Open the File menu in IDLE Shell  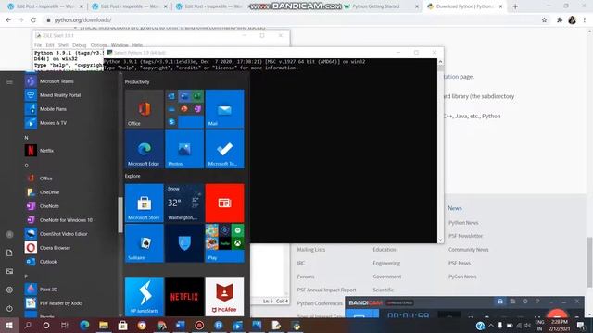point(38,45)
